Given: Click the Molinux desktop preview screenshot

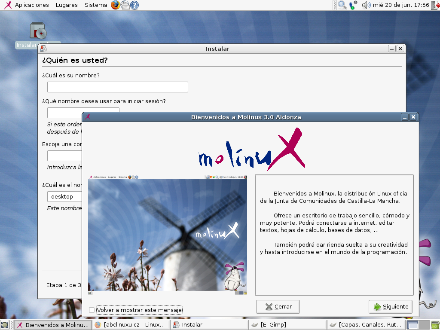Looking at the screenshot, I should tap(168, 235).
